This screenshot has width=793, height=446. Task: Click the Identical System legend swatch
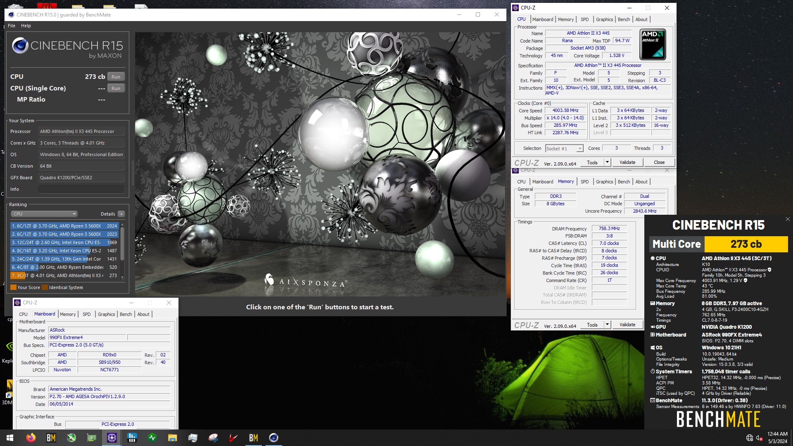pos(45,287)
